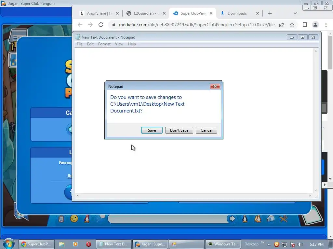This screenshot has width=333, height=249.
Task: Click Notepad's horizontal scrollbar left arrow
Action: [78, 196]
